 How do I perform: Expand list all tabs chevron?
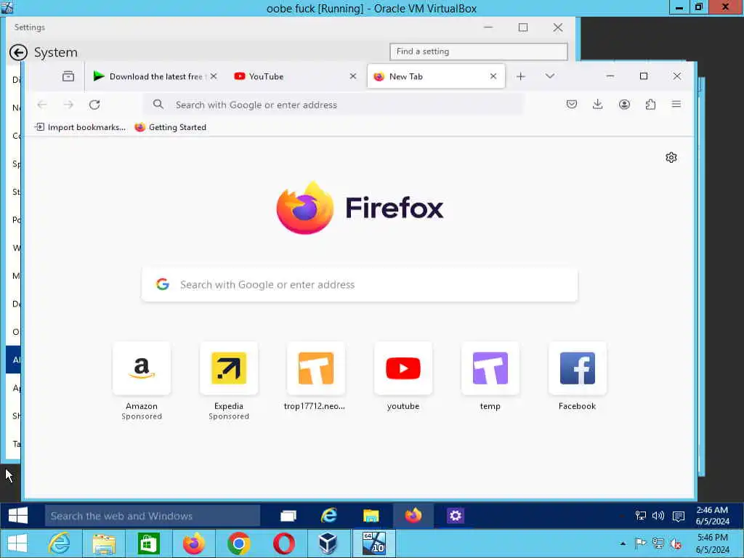(x=550, y=76)
